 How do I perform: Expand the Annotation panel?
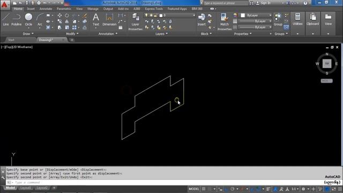(108, 34)
